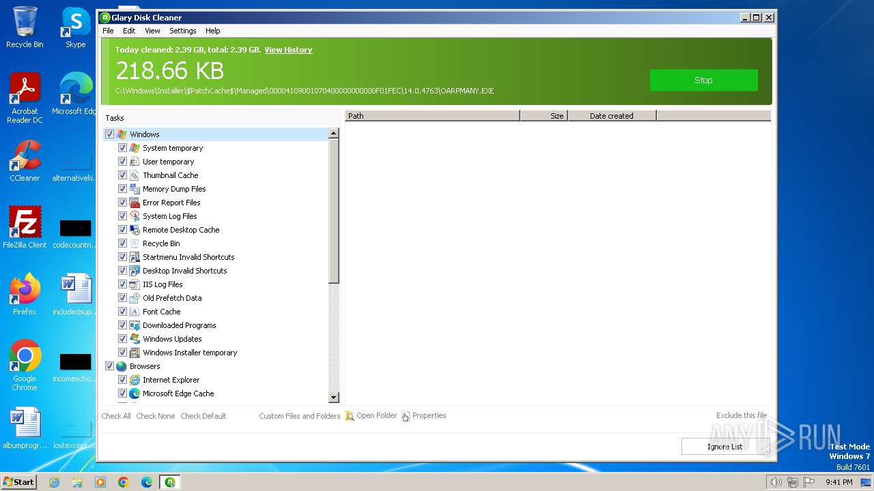
Task: Click the Error Report Files icon
Action: click(135, 203)
